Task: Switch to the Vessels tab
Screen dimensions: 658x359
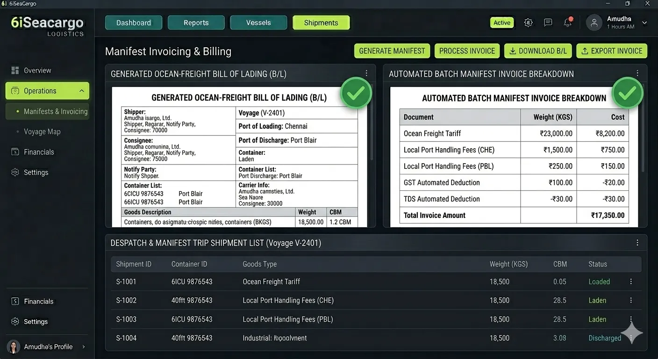Action: point(258,22)
